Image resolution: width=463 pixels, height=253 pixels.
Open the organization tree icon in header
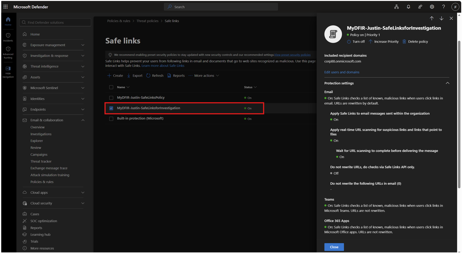point(397,7)
